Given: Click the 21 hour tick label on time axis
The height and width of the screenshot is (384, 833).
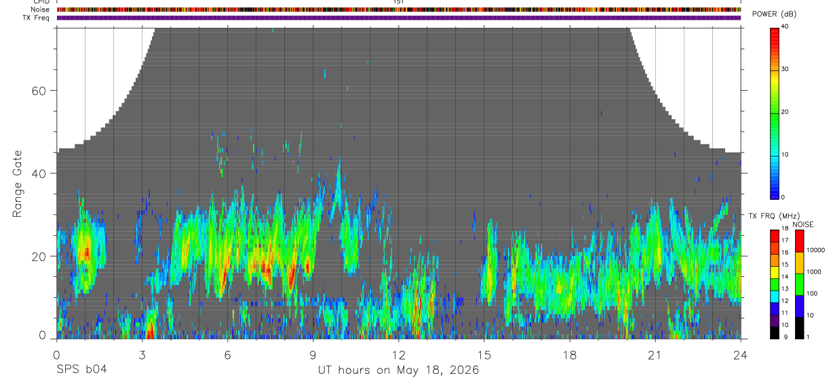Looking at the screenshot, I should [655, 355].
